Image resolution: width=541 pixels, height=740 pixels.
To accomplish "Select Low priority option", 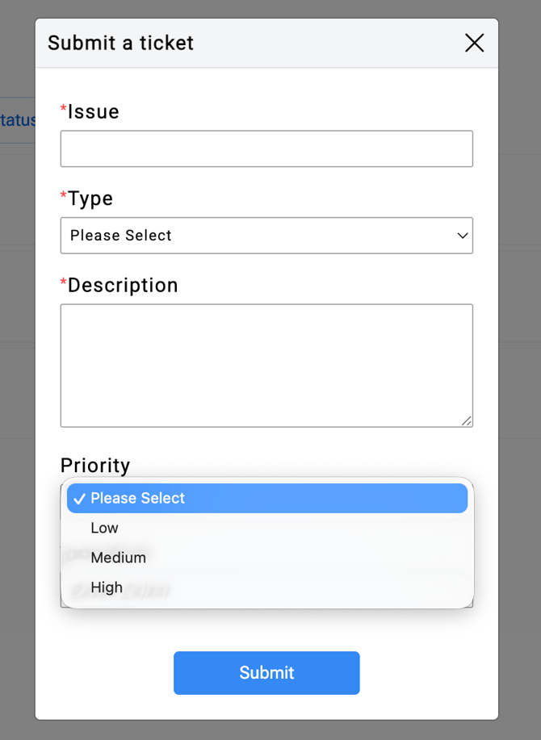I will (105, 529).
